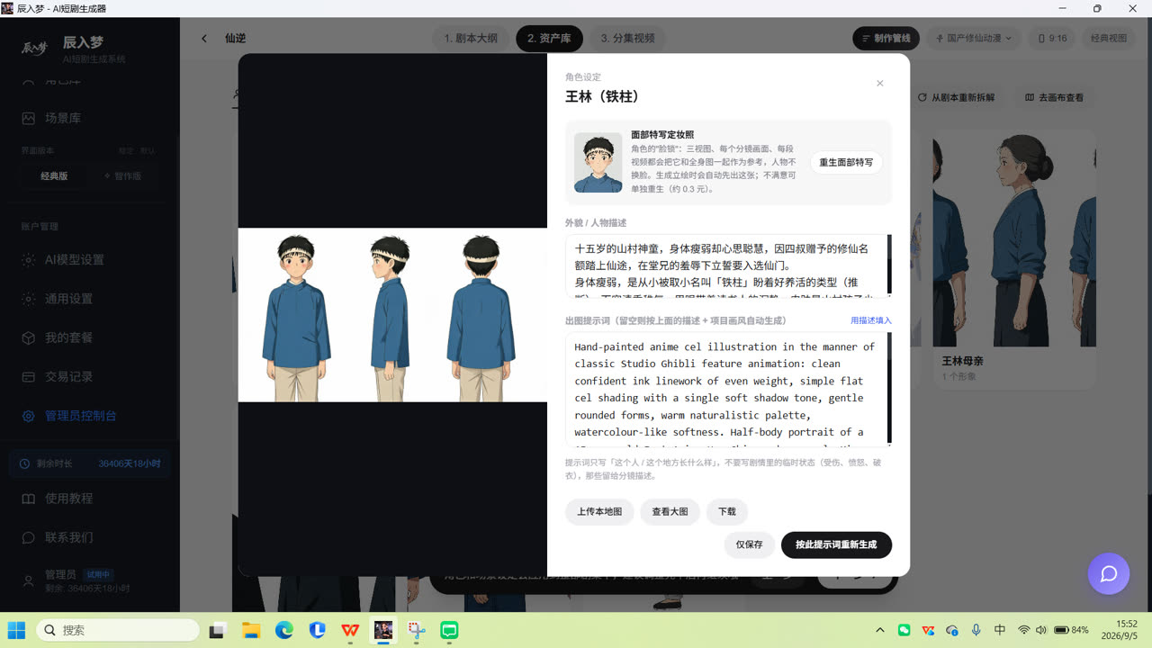Switch to 3. 分集视频 tab

click(627, 39)
